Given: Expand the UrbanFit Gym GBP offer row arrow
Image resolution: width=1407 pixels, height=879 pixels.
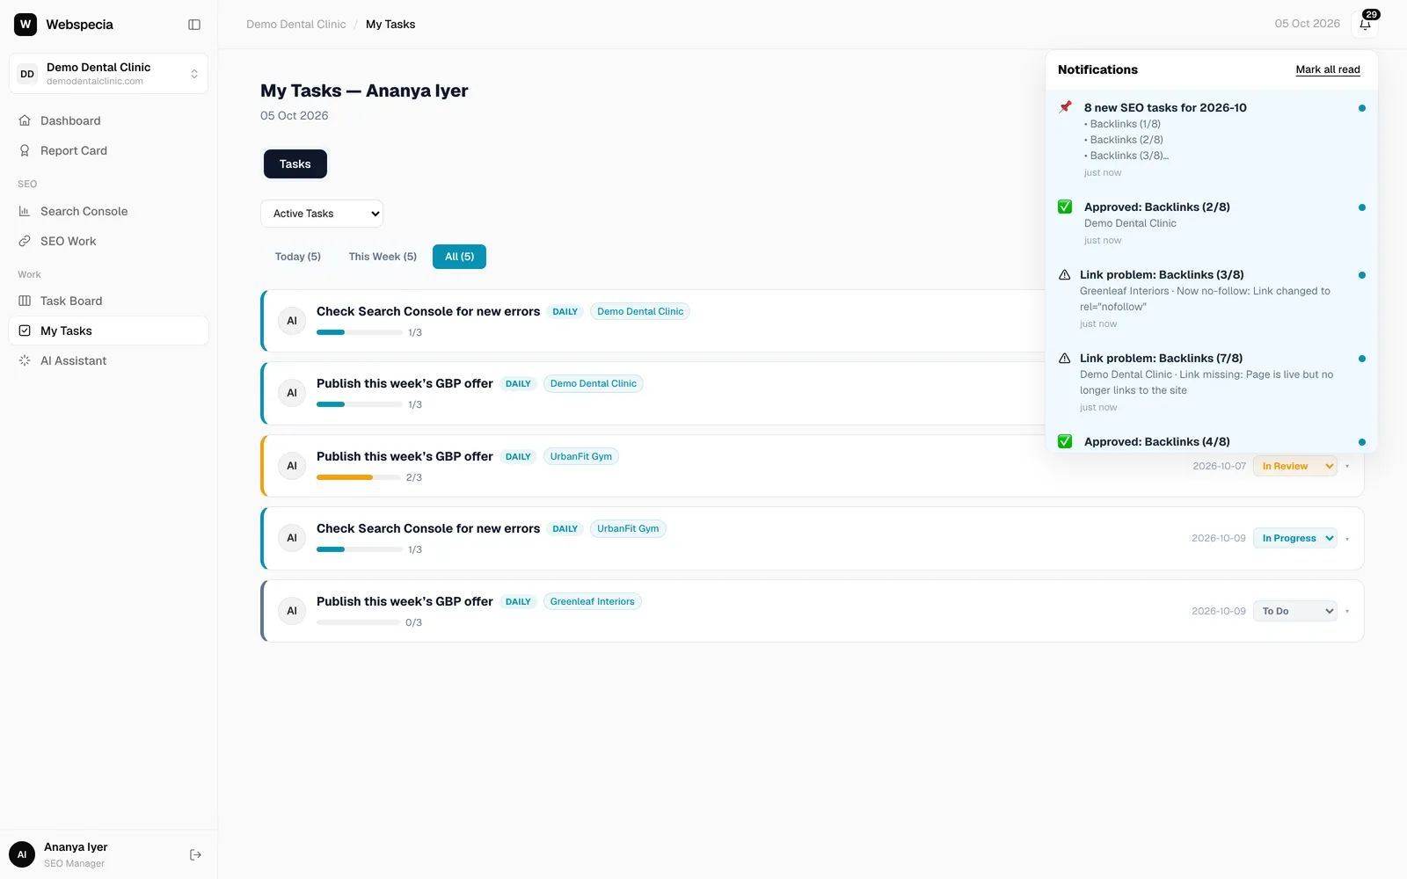Looking at the screenshot, I should [1347, 466].
